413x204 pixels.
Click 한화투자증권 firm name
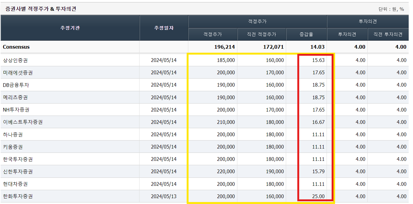pyautogui.click(x=18, y=196)
